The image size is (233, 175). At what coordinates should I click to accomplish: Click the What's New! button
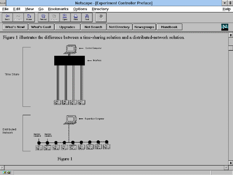(15, 27)
